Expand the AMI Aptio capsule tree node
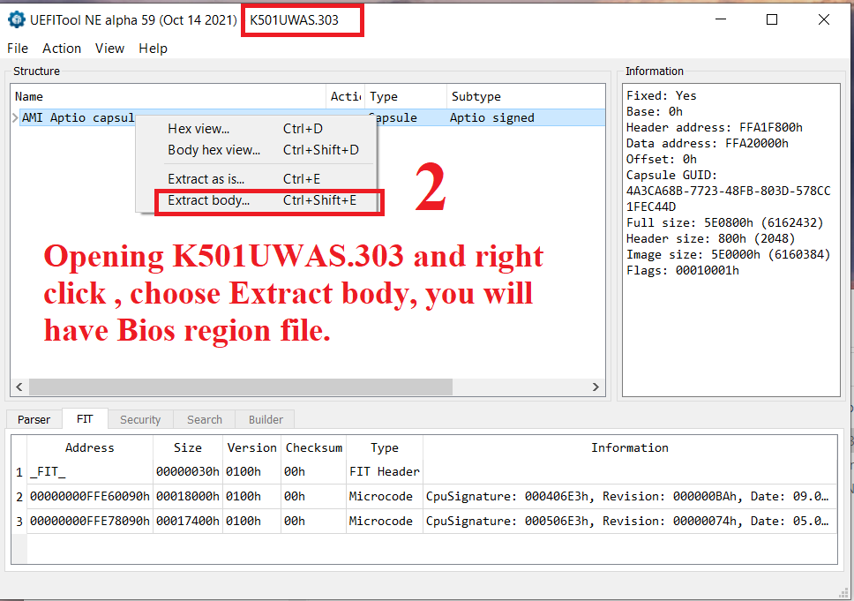Image resolution: width=854 pixels, height=601 pixels. (15, 117)
